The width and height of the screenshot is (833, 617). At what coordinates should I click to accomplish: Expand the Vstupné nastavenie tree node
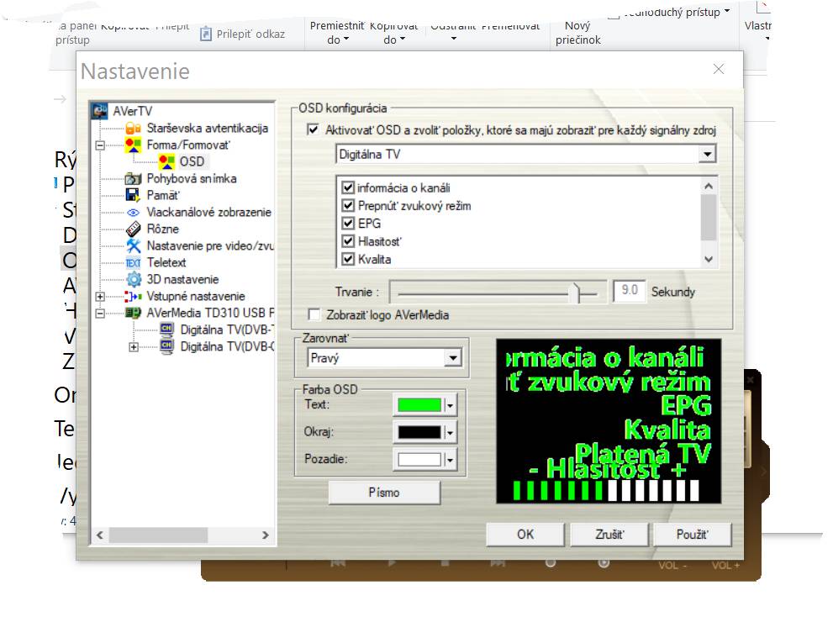(x=100, y=296)
